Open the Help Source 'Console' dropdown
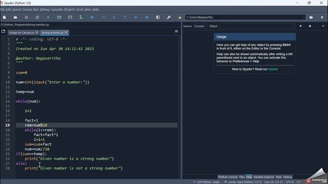The height and width of the screenshot is (184, 328). [200, 26]
